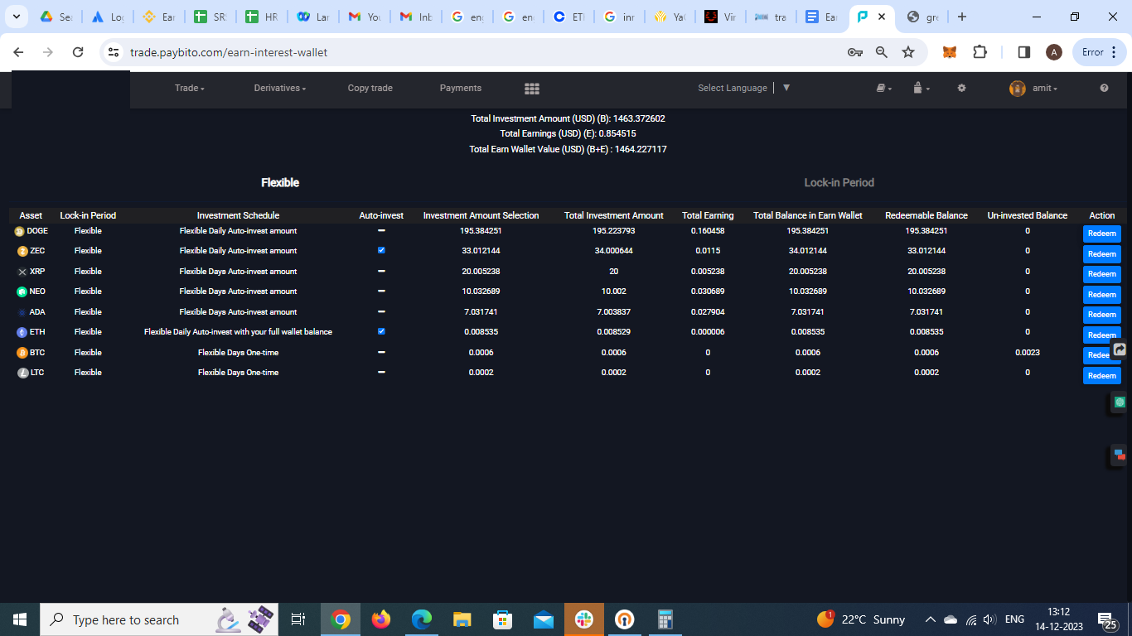Click the settings gear icon in navbar
Screen dimensions: 1132x636
click(x=961, y=88)
